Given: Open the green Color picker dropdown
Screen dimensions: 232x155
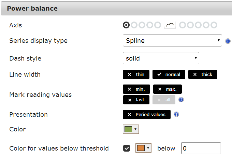Looking at the screenshot, I should [131, 129].
